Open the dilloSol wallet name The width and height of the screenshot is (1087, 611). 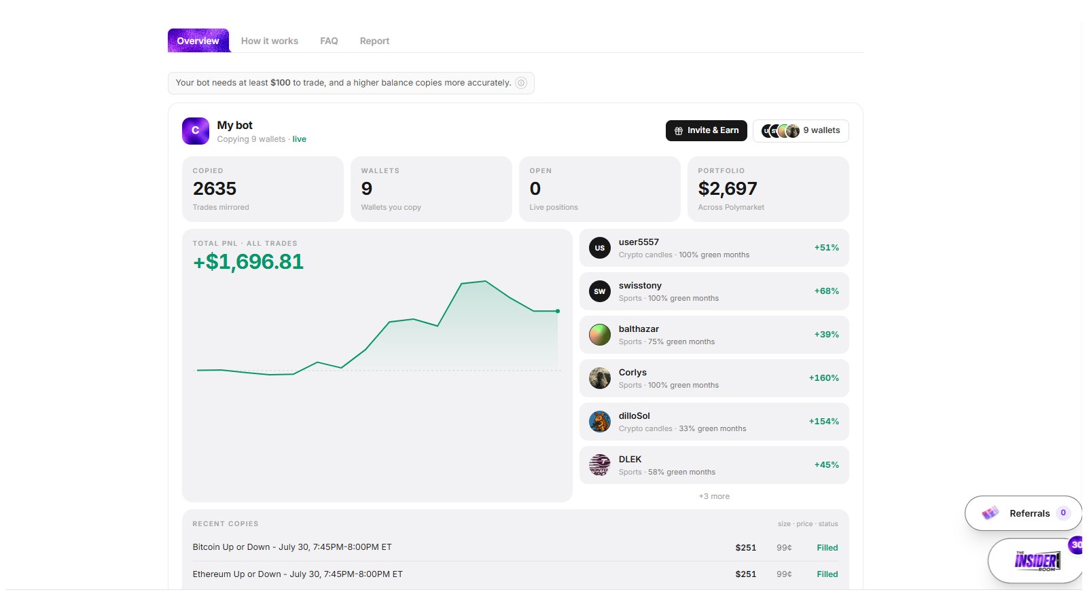coord(635,416)
